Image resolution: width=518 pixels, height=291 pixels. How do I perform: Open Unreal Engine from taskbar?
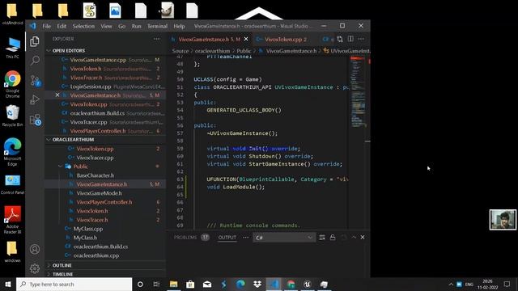[308, 284]
